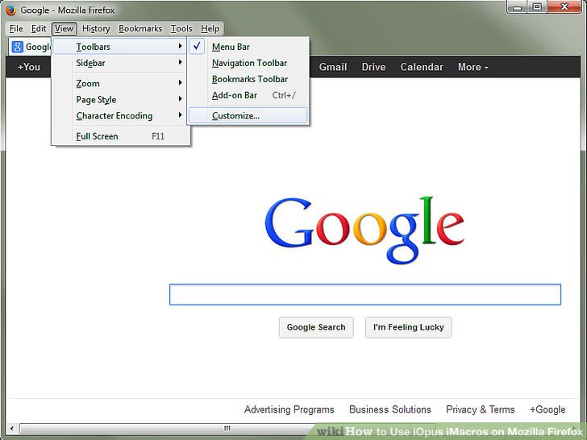Focus the Google search input box
The width and height of the screenshot is (587, 440).
365,294
